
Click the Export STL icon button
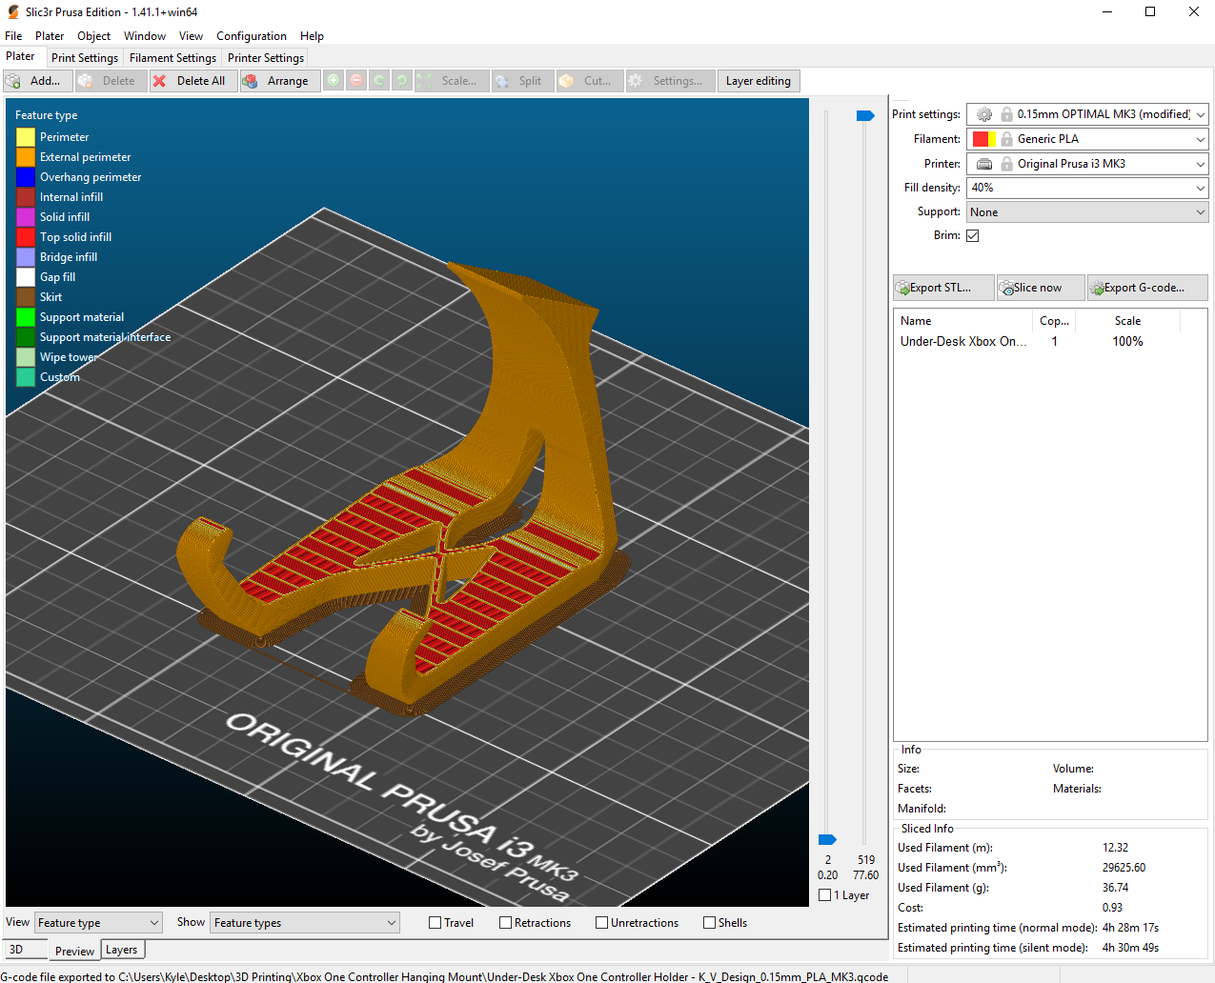[902, 288]
